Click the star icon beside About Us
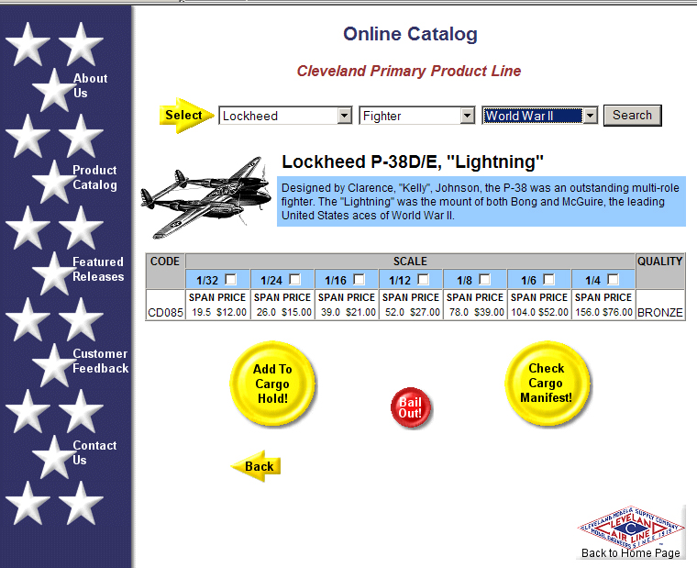This screenshot has height=568, width=697. tap(51, 89)
